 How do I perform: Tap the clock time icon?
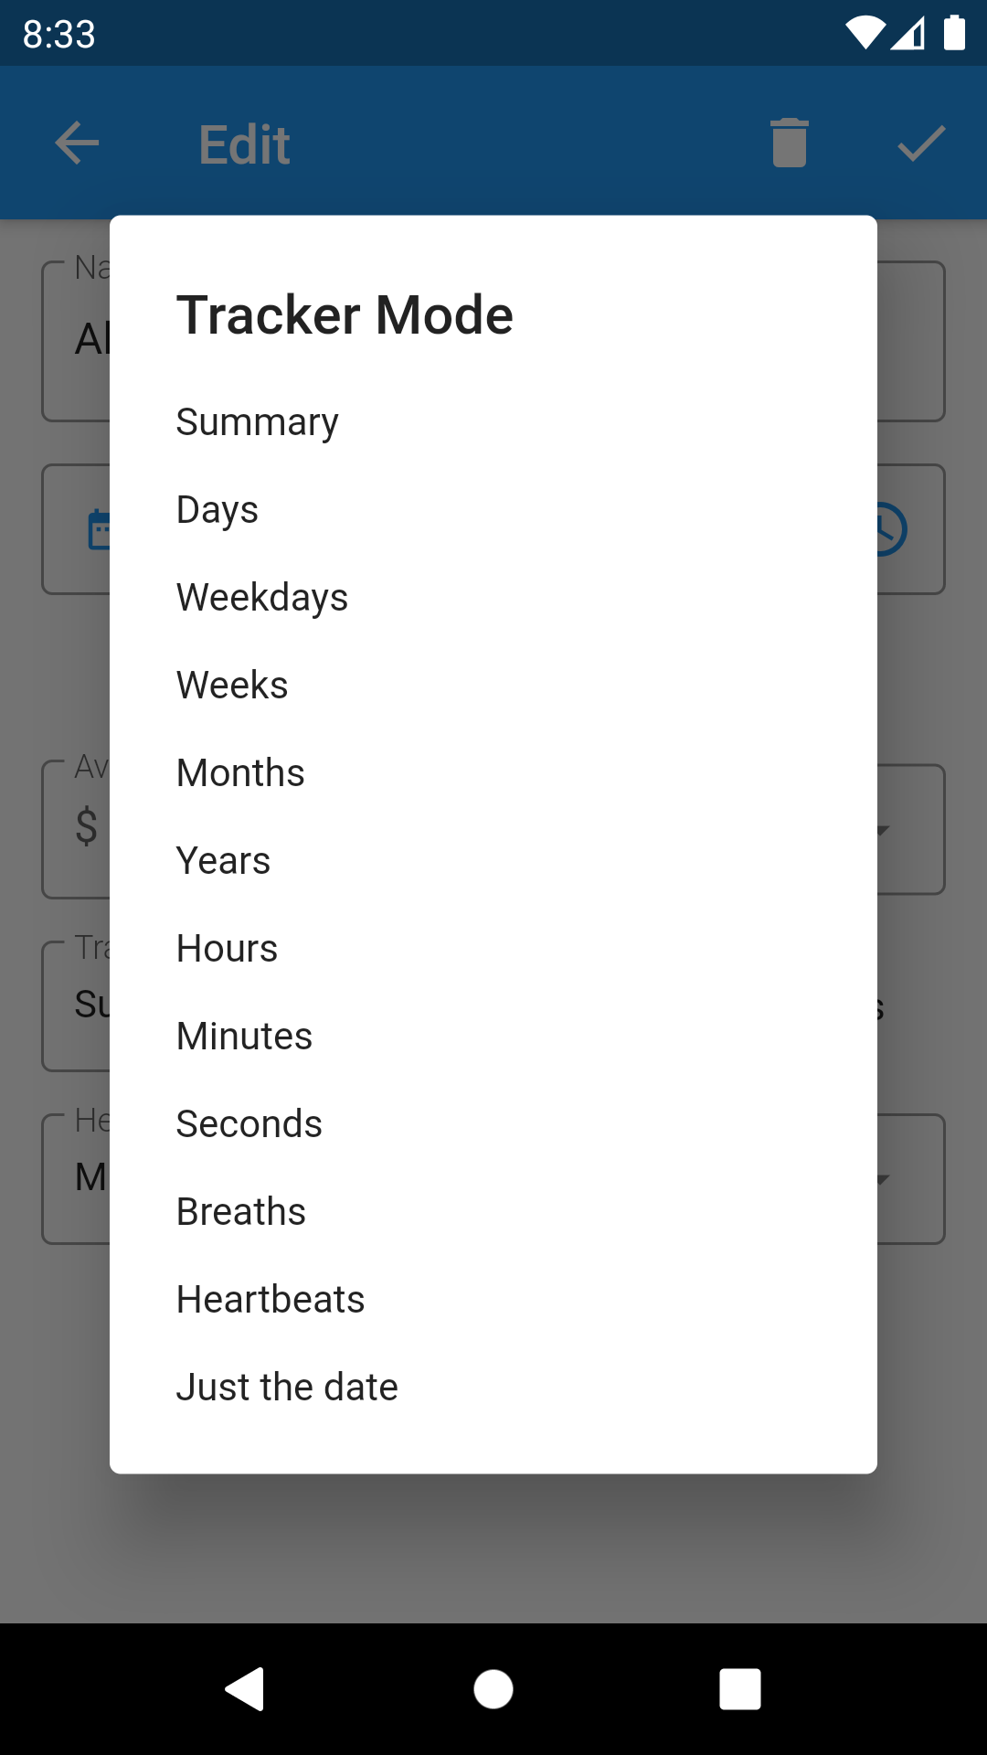point(891,529)
